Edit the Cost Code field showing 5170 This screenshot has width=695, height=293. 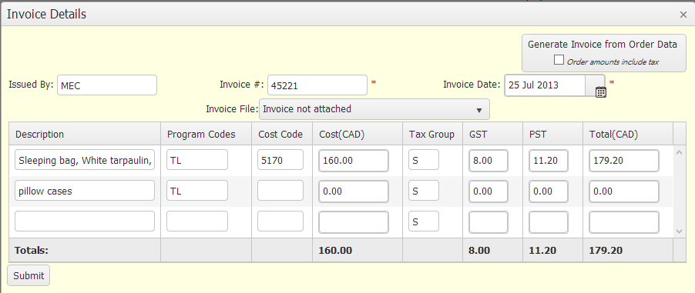click(280, 160)
